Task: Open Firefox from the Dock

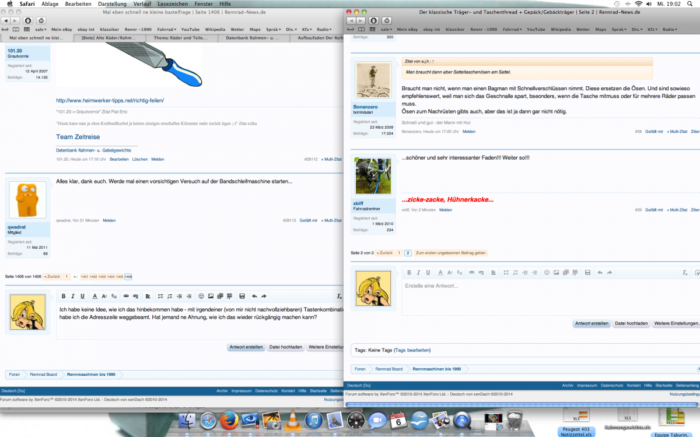Action: pos(229,421)
